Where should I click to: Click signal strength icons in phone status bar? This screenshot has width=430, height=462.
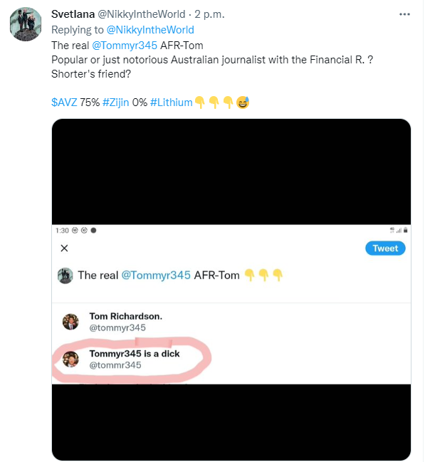click(397, 230)
